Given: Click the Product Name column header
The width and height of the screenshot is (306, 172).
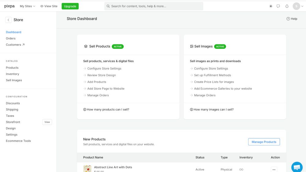Looking at the screenshot, I should click(x=93, y=157).
